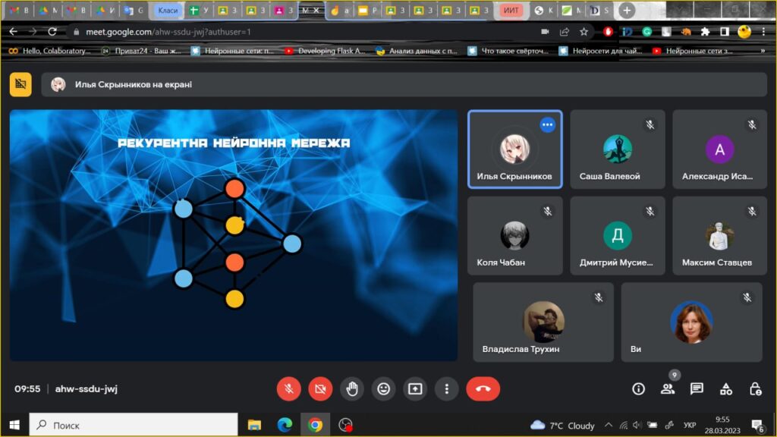
Task: Unmute the microphone in call controls
Action: [x=288, y=388]
